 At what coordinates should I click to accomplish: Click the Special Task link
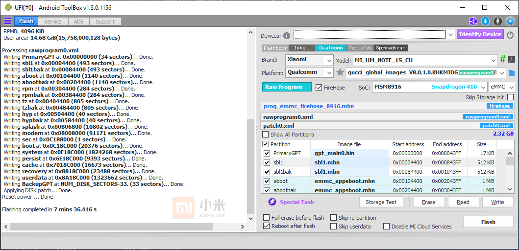tap(297, 202)
